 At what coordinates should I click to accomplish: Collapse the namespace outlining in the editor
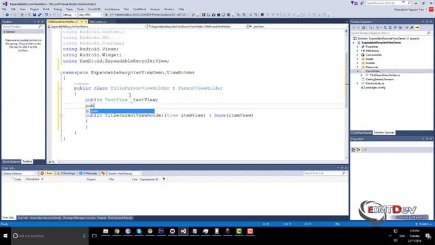click(x=61, y=73)
